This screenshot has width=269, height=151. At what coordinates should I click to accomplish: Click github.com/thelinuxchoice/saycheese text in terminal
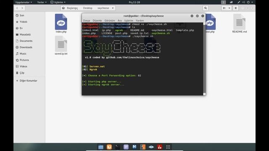click(133, 57)
